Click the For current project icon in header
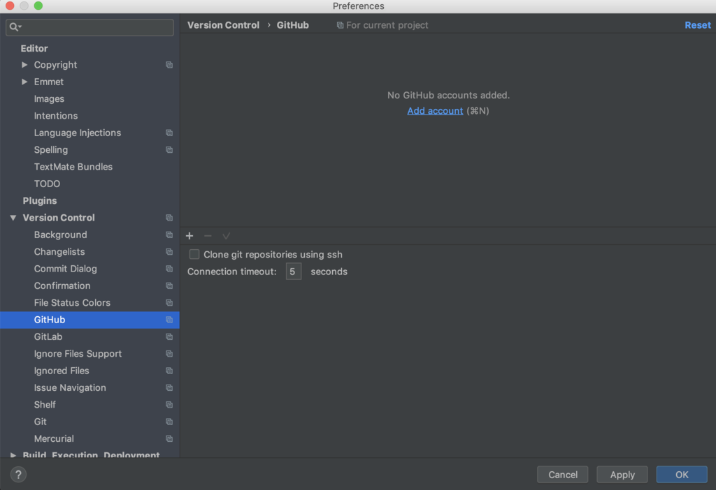 tap(340, 25)
